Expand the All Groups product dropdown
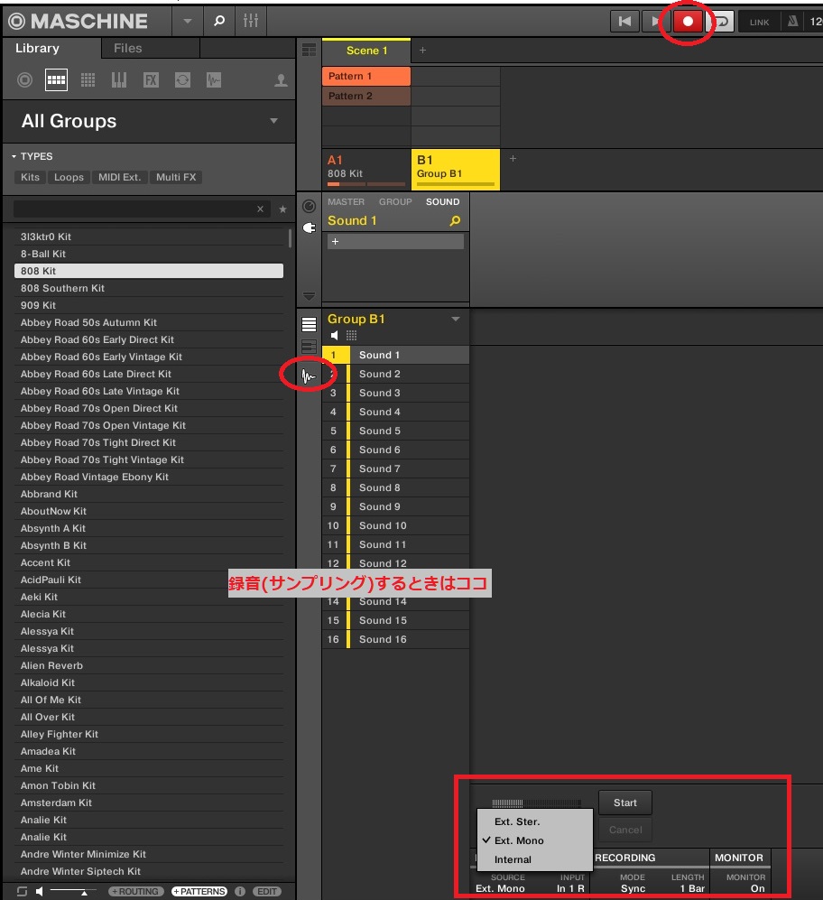 click(x=274, y=121)
